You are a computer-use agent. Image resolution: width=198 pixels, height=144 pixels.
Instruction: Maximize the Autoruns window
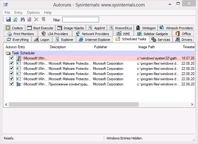[178, 4]
